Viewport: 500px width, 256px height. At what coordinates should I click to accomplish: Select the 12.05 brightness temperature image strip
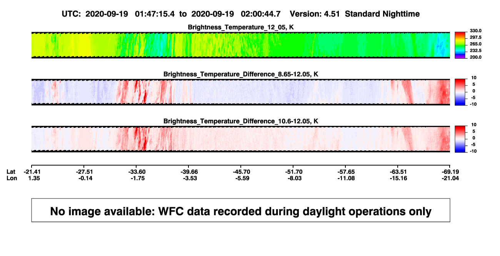(x=241, y=45)
